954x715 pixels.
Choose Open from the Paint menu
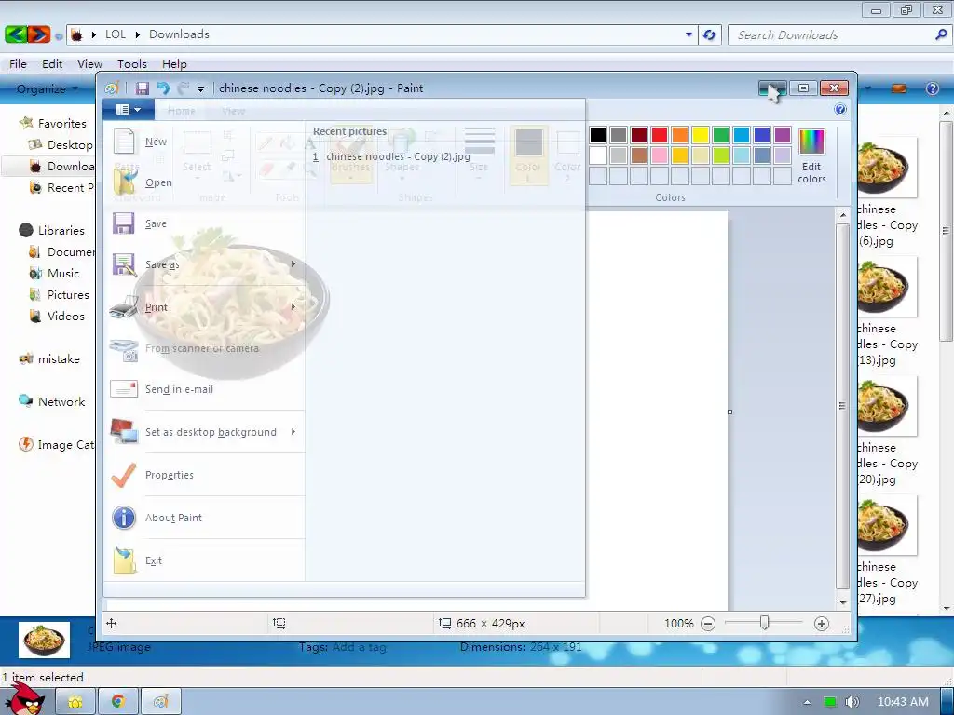point(204,182)
